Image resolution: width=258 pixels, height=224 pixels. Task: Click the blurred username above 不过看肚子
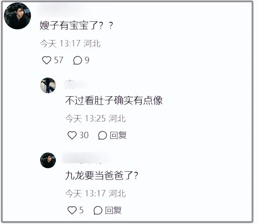coord(76,84)
